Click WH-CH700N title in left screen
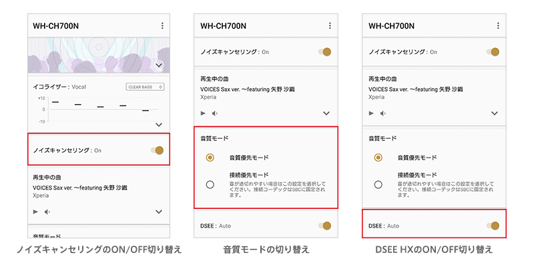Screen dimensions: 534x267 55,26
